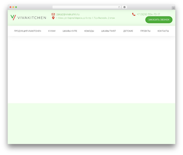The height and width of the screenshot is (155, 183).
Task: Open ПРОДУКЦИЯ VIVAKITCHEN menu item
Action: point(27,31)
